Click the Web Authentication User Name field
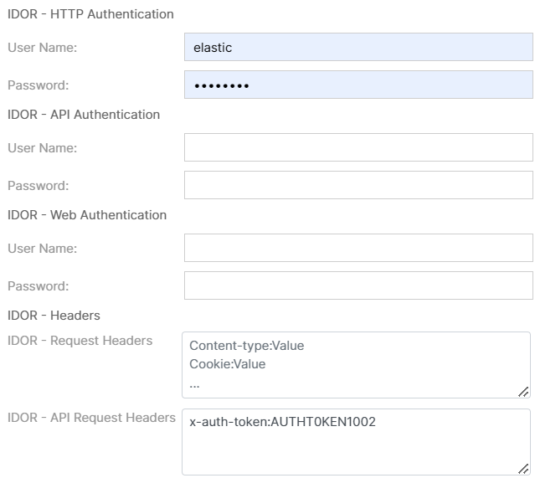Image resolution: width=535 pixels, height=478 pixels. tap(358, 248)
